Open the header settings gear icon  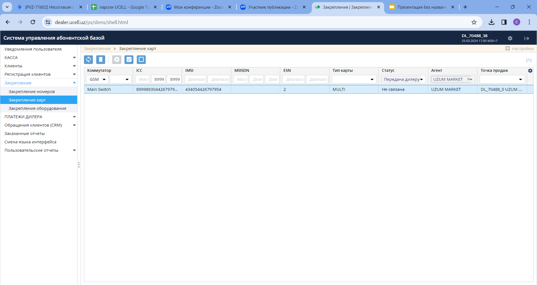coord(510,38)
